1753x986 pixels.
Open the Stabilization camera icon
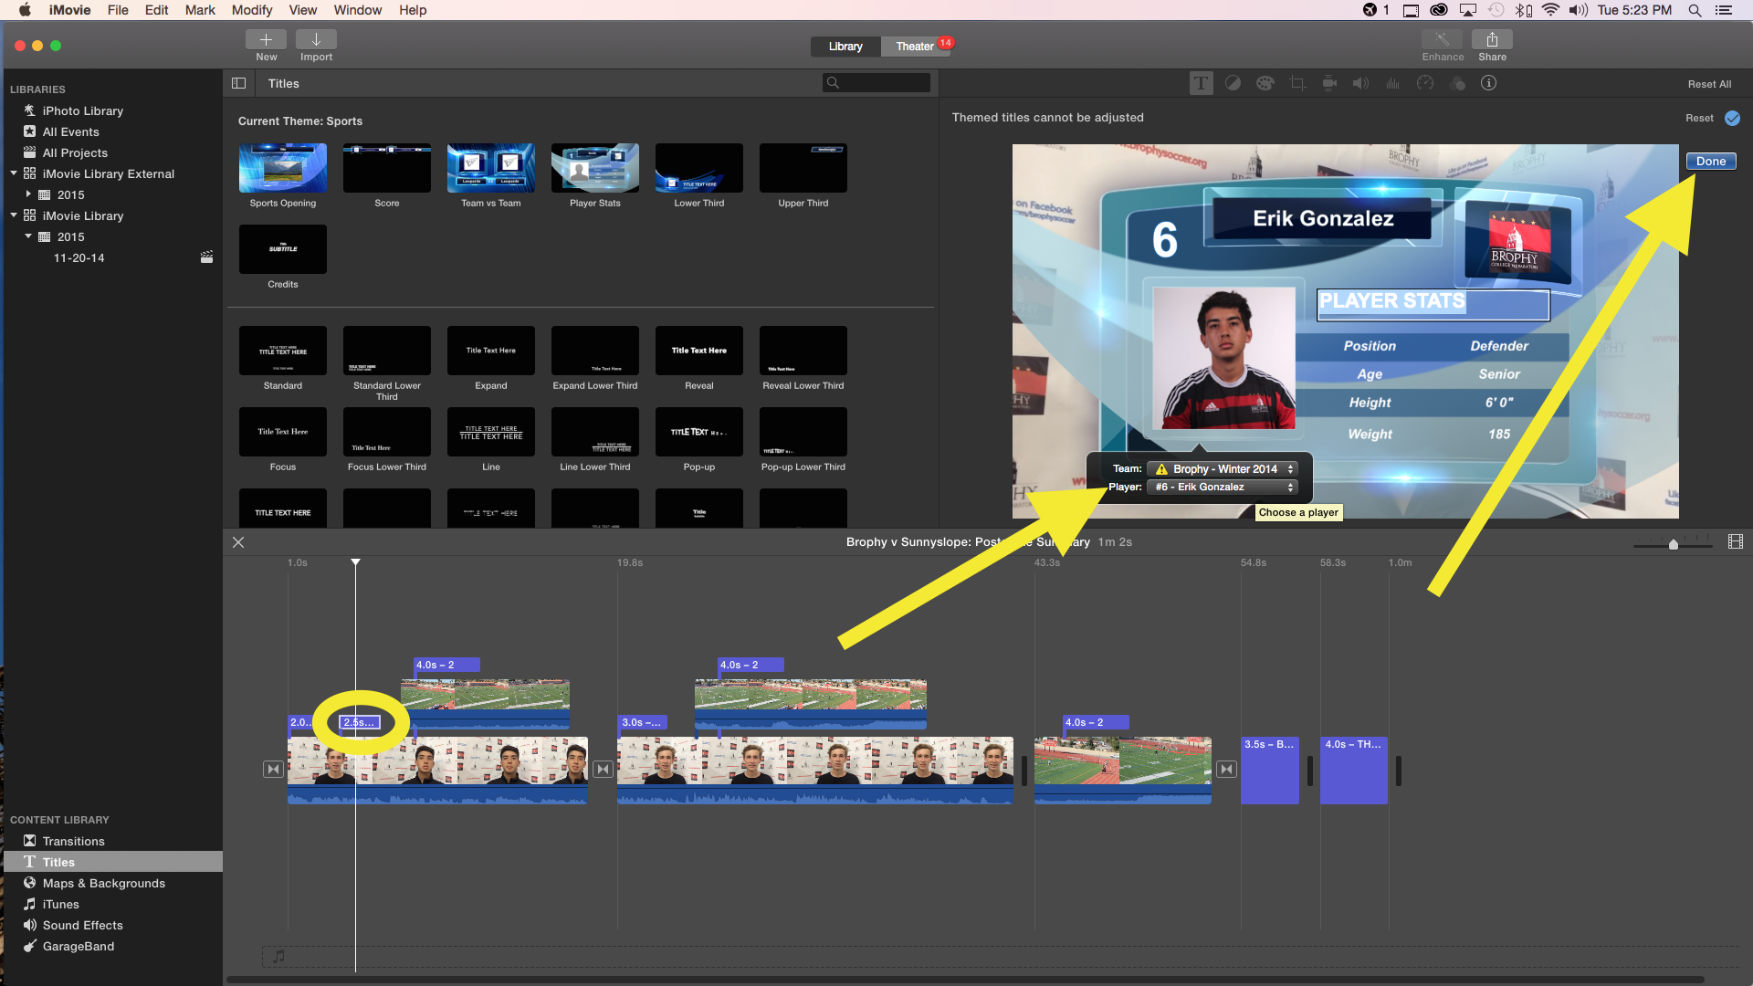point(1329,83)
